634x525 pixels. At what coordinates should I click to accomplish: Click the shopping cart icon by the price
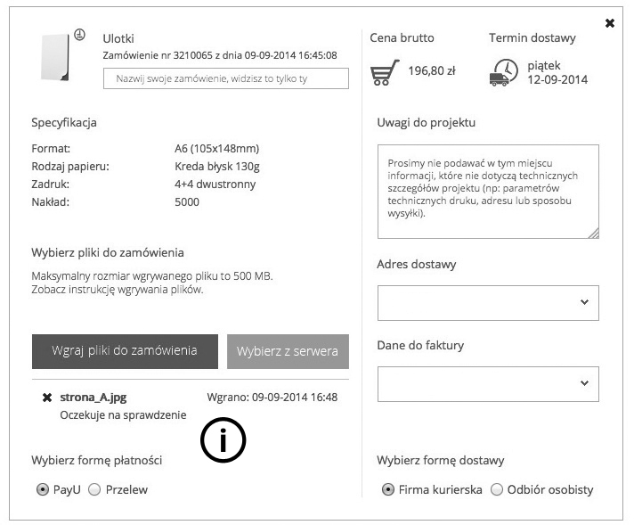[385, 71]
